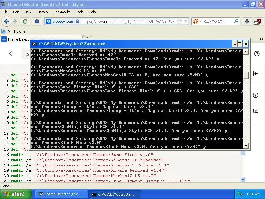Open the address bar history dropdown arrow
265x199 pixels.
186,22
